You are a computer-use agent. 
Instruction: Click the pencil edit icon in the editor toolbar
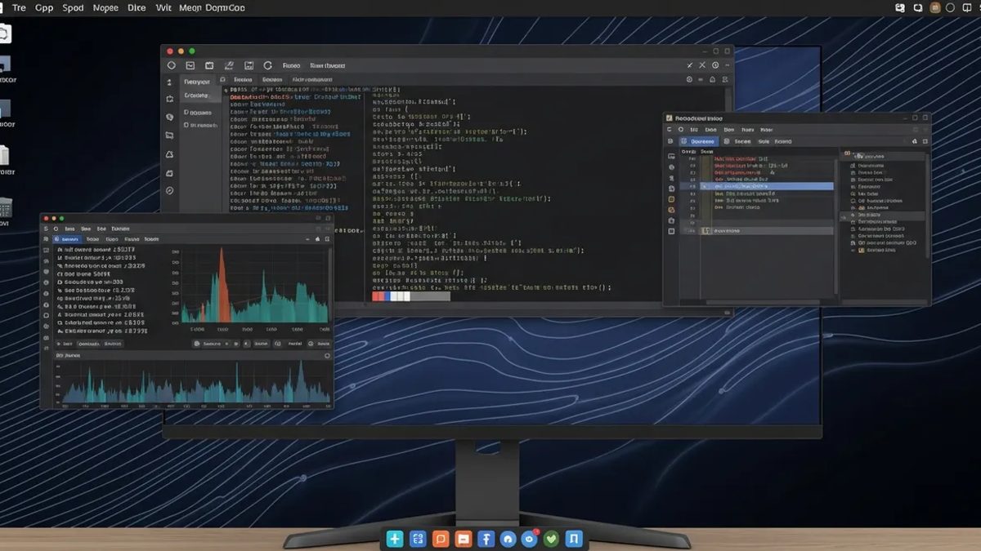[229, 65]
